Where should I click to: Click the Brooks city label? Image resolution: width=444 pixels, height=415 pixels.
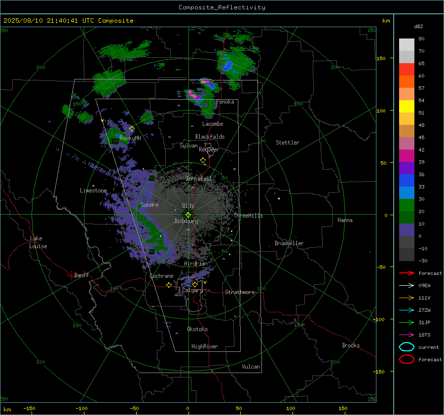tap(351, 345)
